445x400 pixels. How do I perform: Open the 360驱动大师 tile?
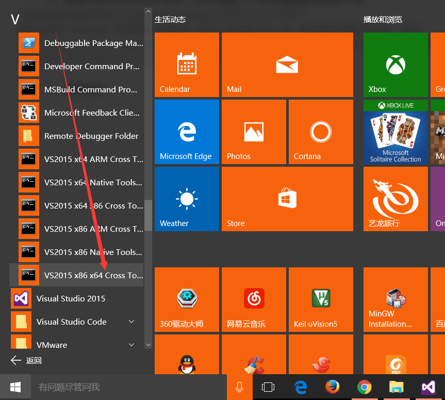click(187, 299)
